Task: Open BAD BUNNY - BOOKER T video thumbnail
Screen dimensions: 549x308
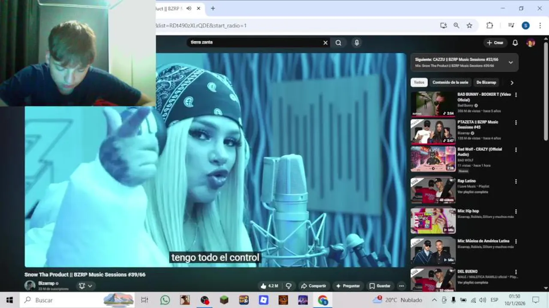Action: tap(433, 104)
